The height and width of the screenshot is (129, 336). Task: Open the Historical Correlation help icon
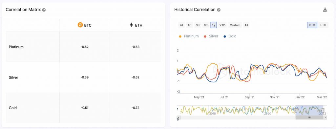coord(219,10)
